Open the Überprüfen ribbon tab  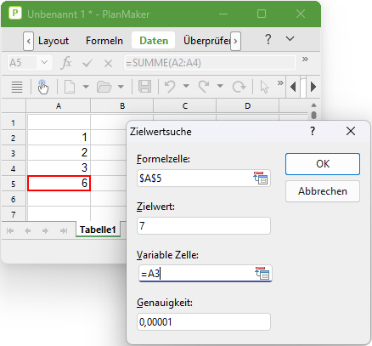(207, 41)
